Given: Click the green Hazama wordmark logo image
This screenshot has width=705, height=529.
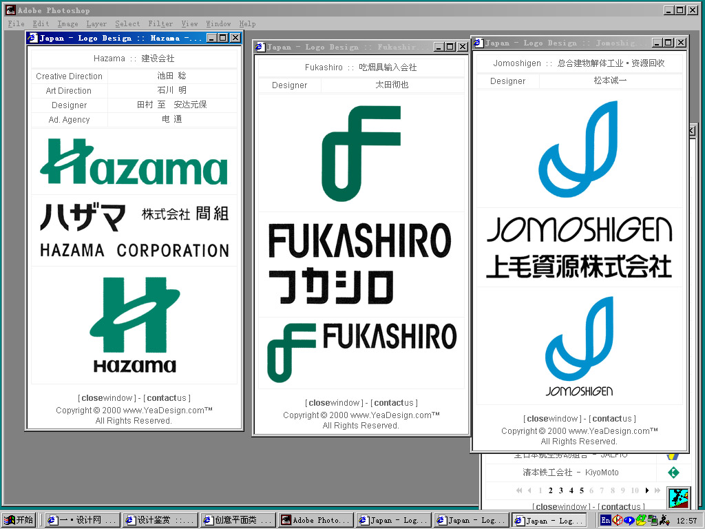Looking at the screenshot, I should pos(134,162).
